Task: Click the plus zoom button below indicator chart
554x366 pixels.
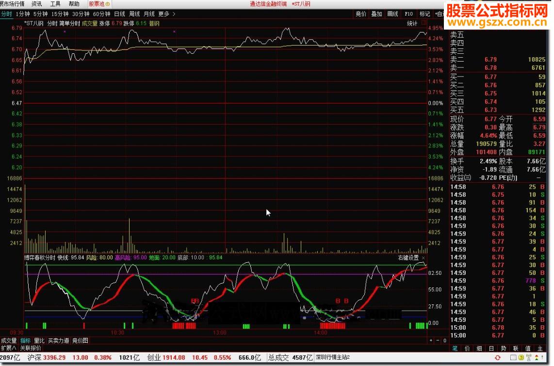Action: (x=431, y=341)
